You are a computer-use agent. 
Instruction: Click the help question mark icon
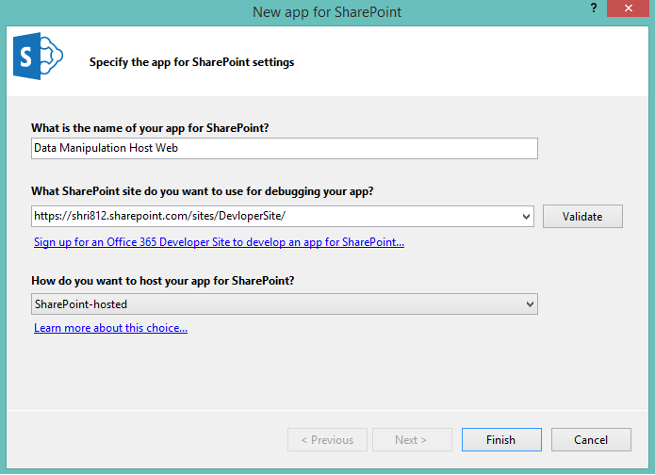593,8
